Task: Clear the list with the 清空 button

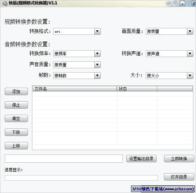Action: (x=16, y=118)
